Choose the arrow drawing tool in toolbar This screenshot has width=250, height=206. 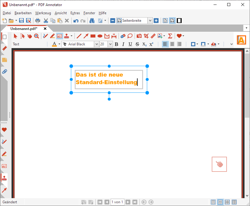[x=86, y=36]
